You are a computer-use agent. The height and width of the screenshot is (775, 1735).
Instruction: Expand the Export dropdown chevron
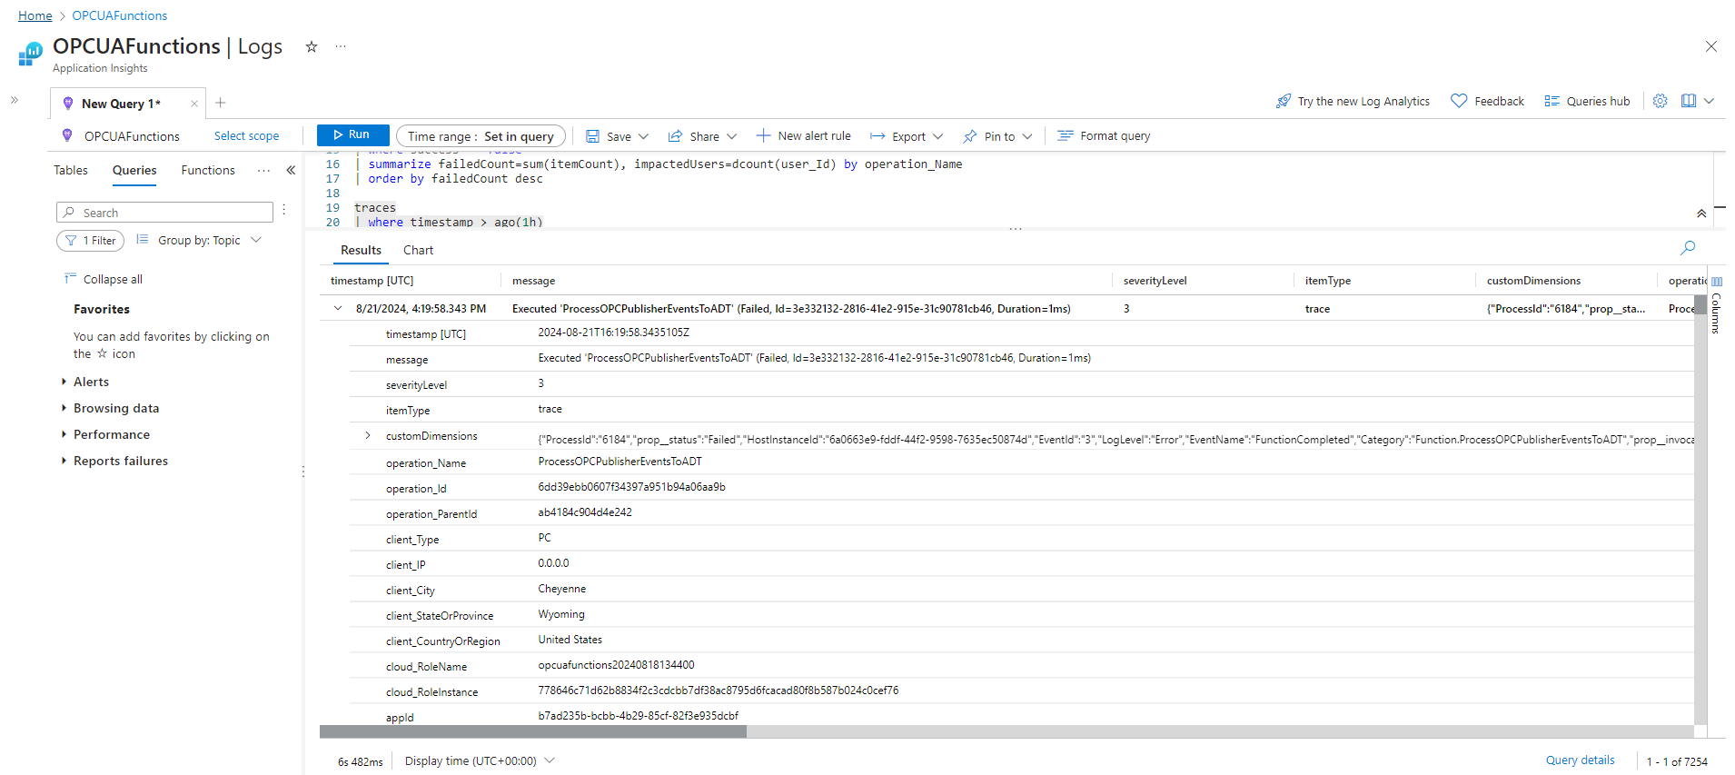click(x=937, y=136)
